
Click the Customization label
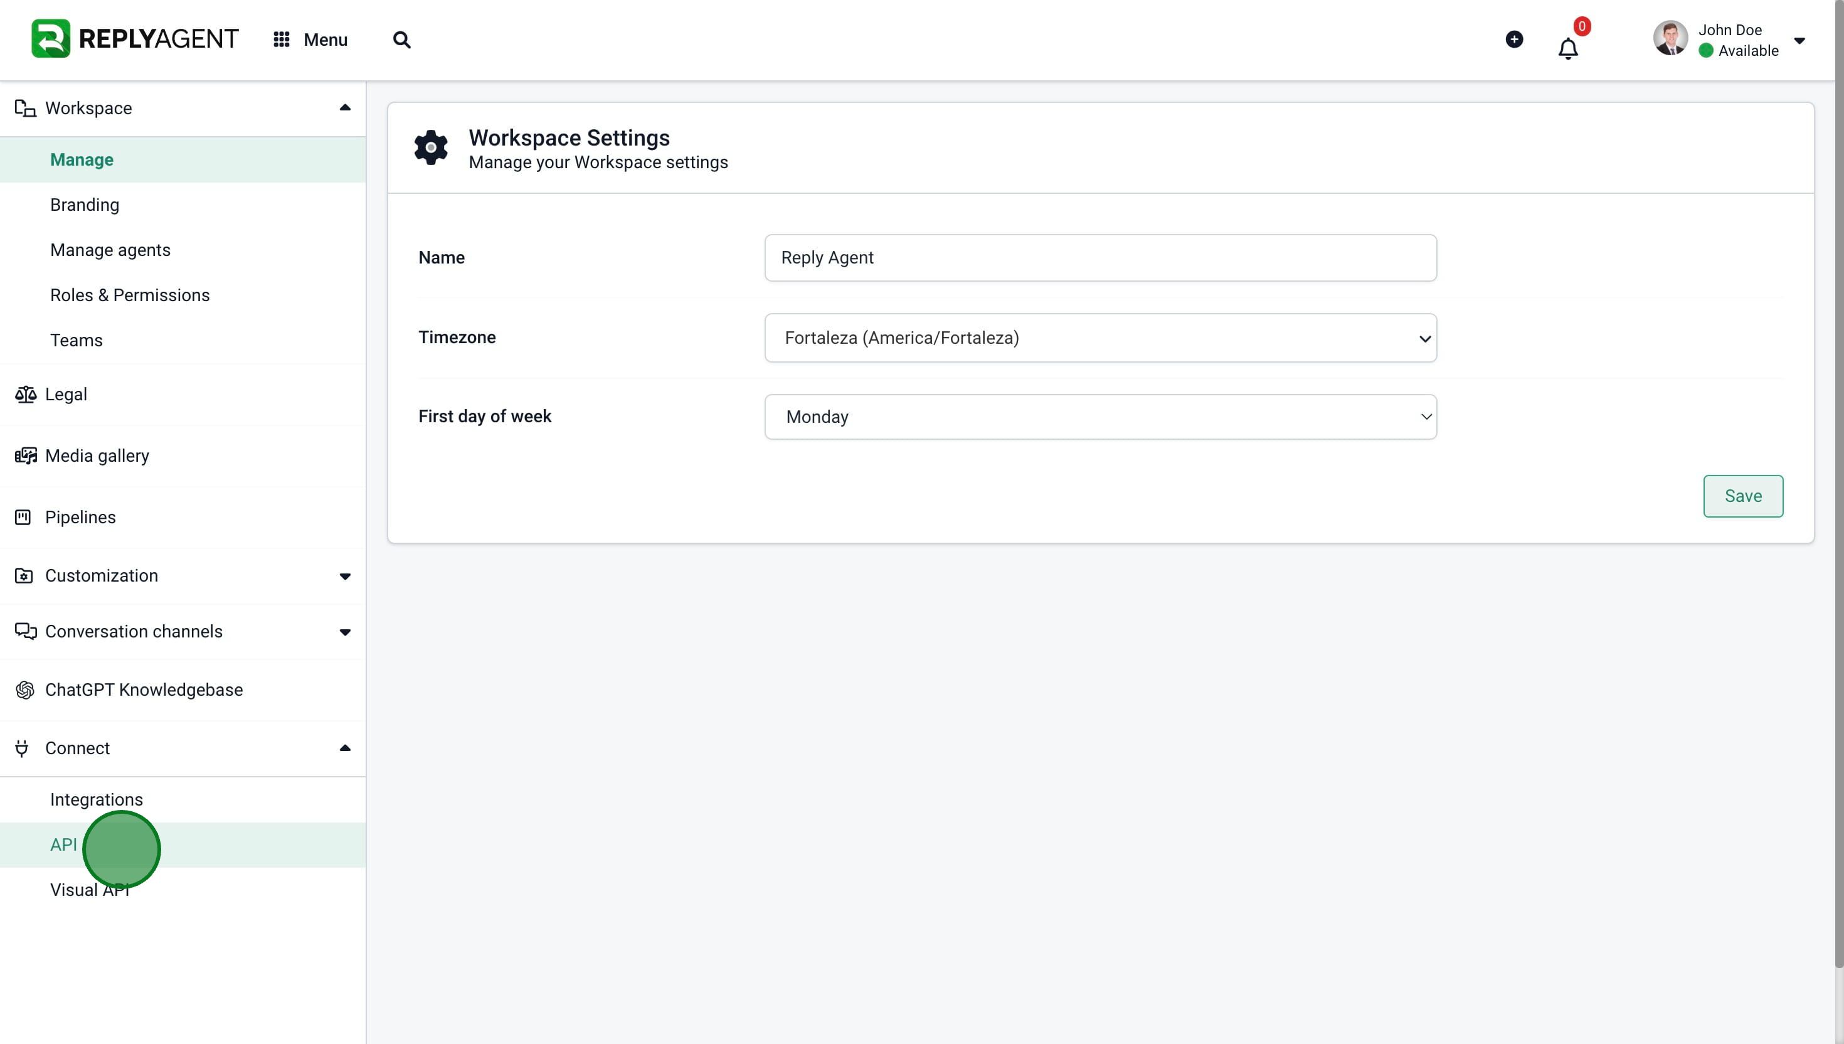tap(102, 576)
